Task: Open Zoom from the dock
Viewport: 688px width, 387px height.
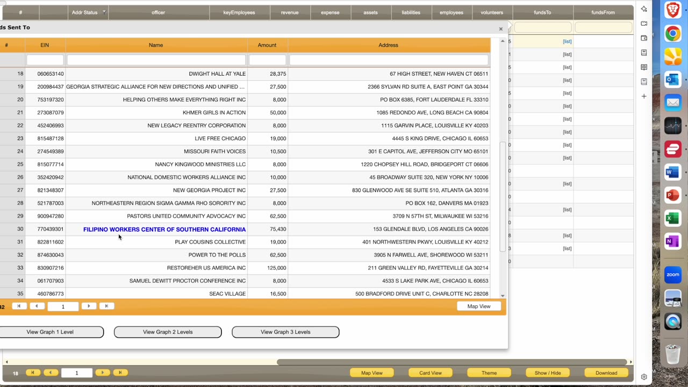Action: 673,275
